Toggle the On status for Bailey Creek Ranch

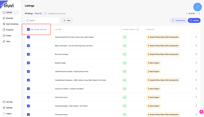[125, 46]
